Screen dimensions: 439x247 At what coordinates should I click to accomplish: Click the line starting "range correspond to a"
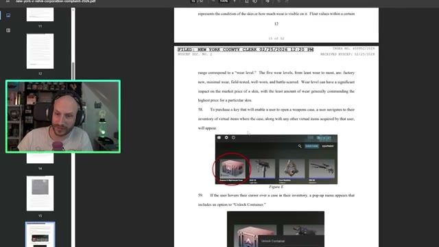point(276,73)
